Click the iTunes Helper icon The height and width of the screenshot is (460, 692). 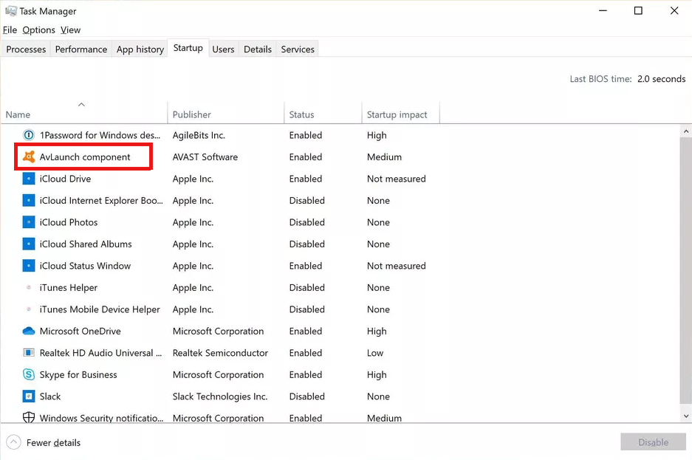click(29, 287)
